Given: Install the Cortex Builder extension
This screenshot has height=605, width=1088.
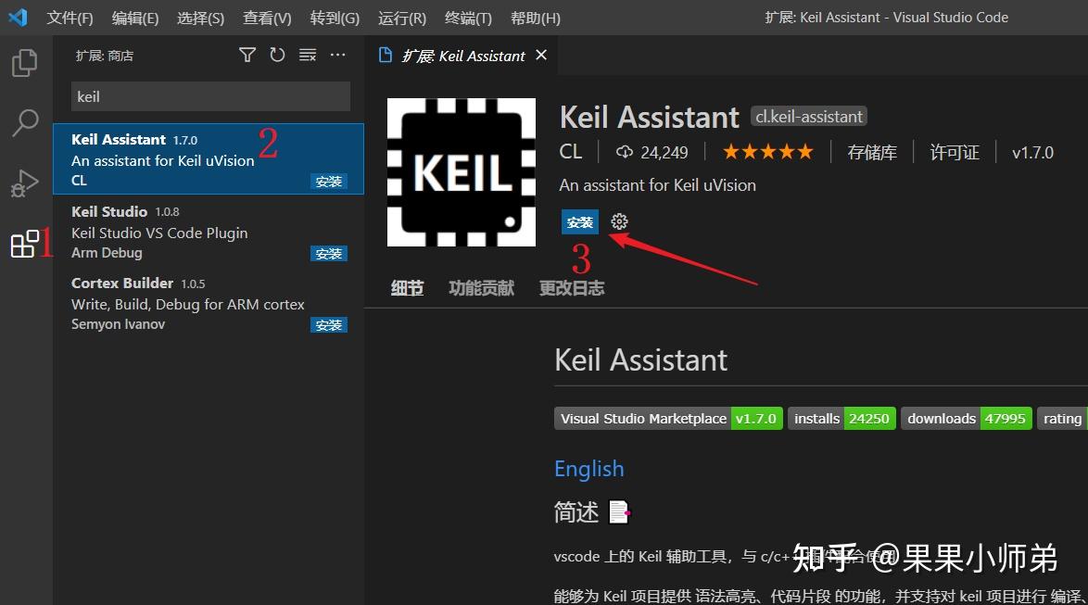Looking at the screenshot, I should point(329,324).
